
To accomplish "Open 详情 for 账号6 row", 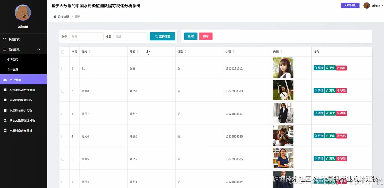I will (319, 136).
